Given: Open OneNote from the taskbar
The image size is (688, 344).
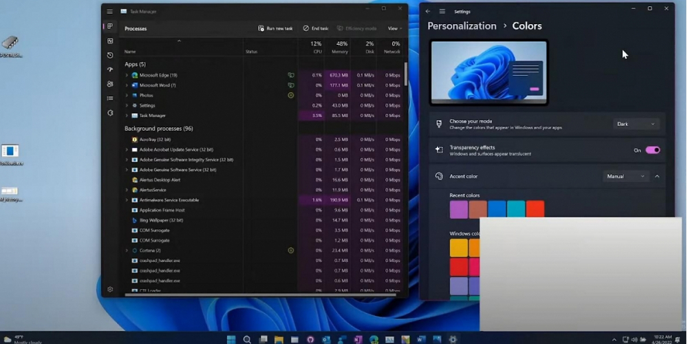Looking at the screenshot, I should point(358,340).
